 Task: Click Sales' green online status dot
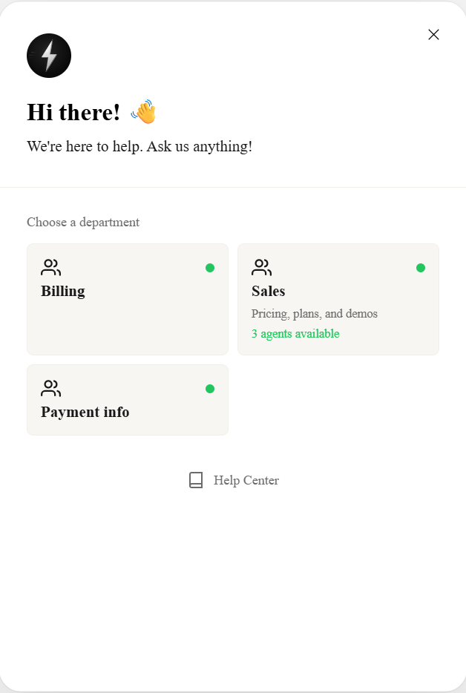421,268
